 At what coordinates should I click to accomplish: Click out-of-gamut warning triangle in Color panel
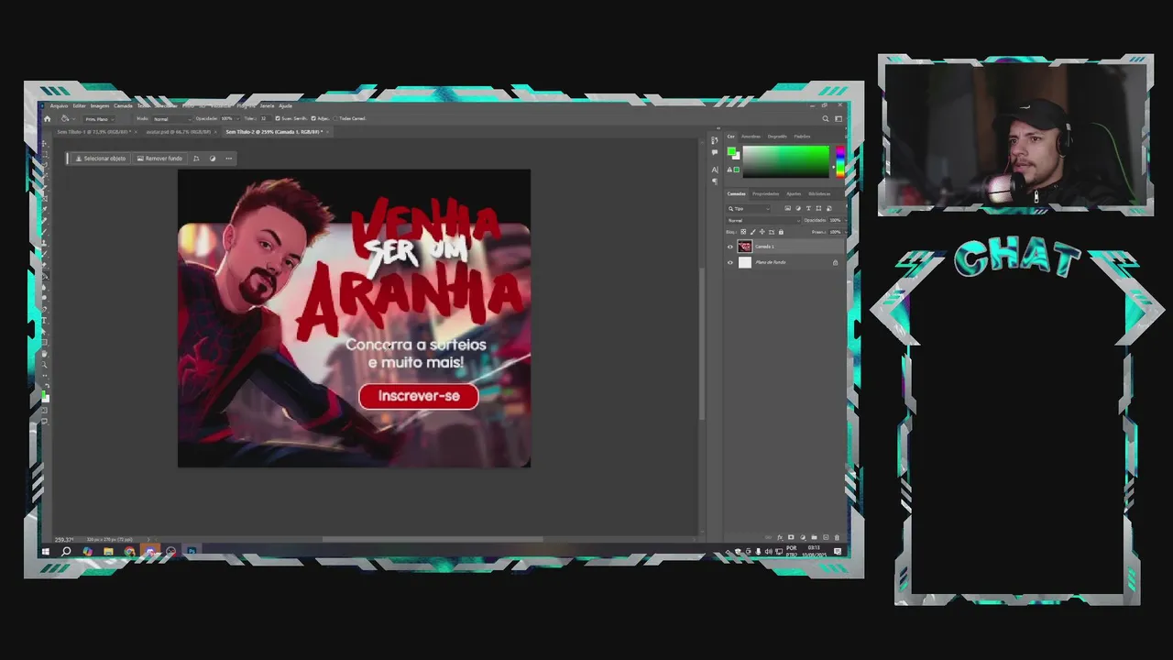pos(729,170)
